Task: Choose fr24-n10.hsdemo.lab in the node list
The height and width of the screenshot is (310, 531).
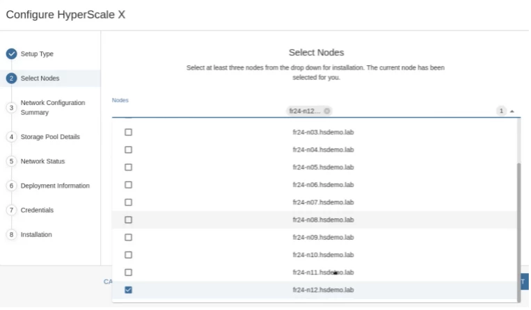Action: (324, 254)
